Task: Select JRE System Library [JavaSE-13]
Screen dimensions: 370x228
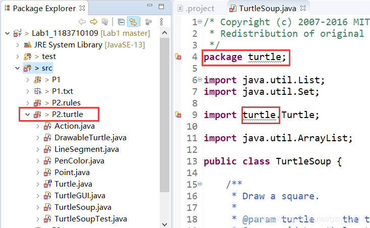Action: (x=85, y=45)
